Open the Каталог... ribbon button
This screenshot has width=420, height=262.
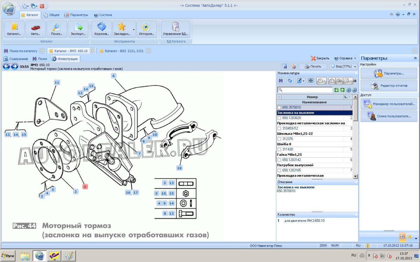click(x=14, y=29)
